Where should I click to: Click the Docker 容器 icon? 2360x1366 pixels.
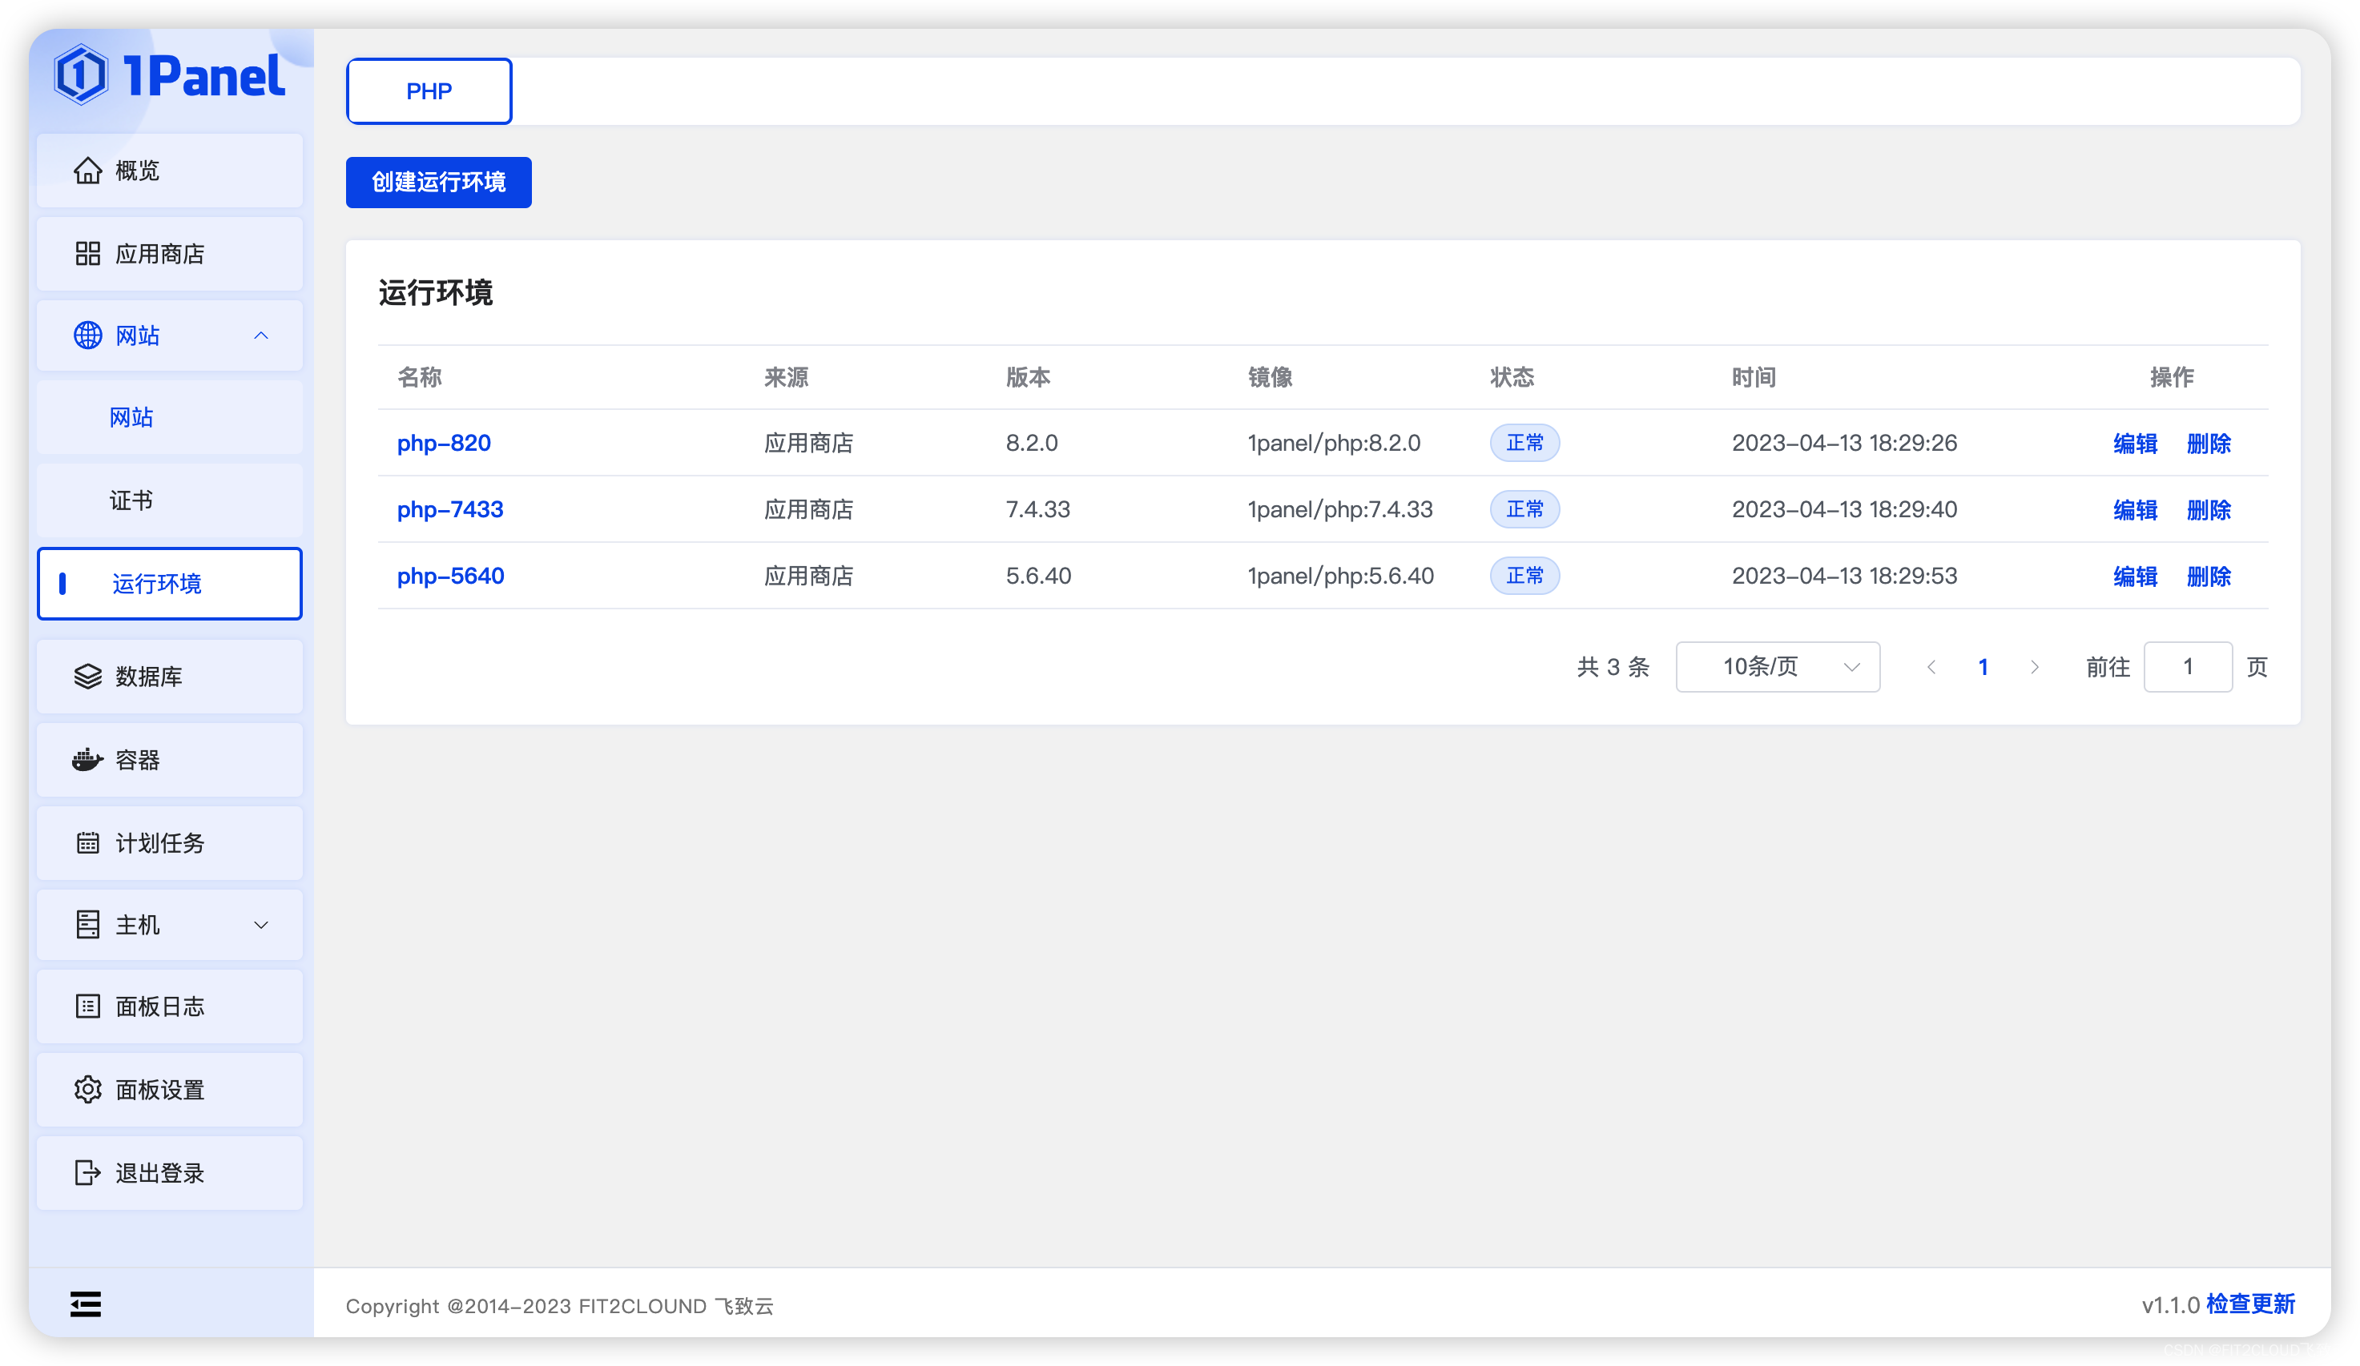pos(87,759)
